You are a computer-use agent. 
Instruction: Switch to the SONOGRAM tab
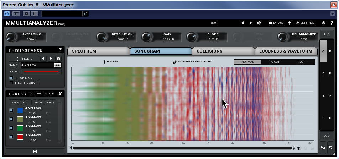161,51
